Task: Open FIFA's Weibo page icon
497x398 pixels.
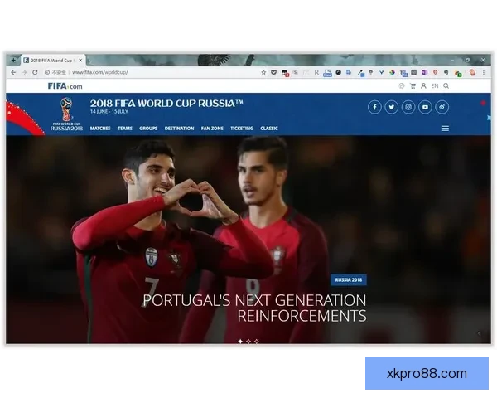Action: coord(442,107)
